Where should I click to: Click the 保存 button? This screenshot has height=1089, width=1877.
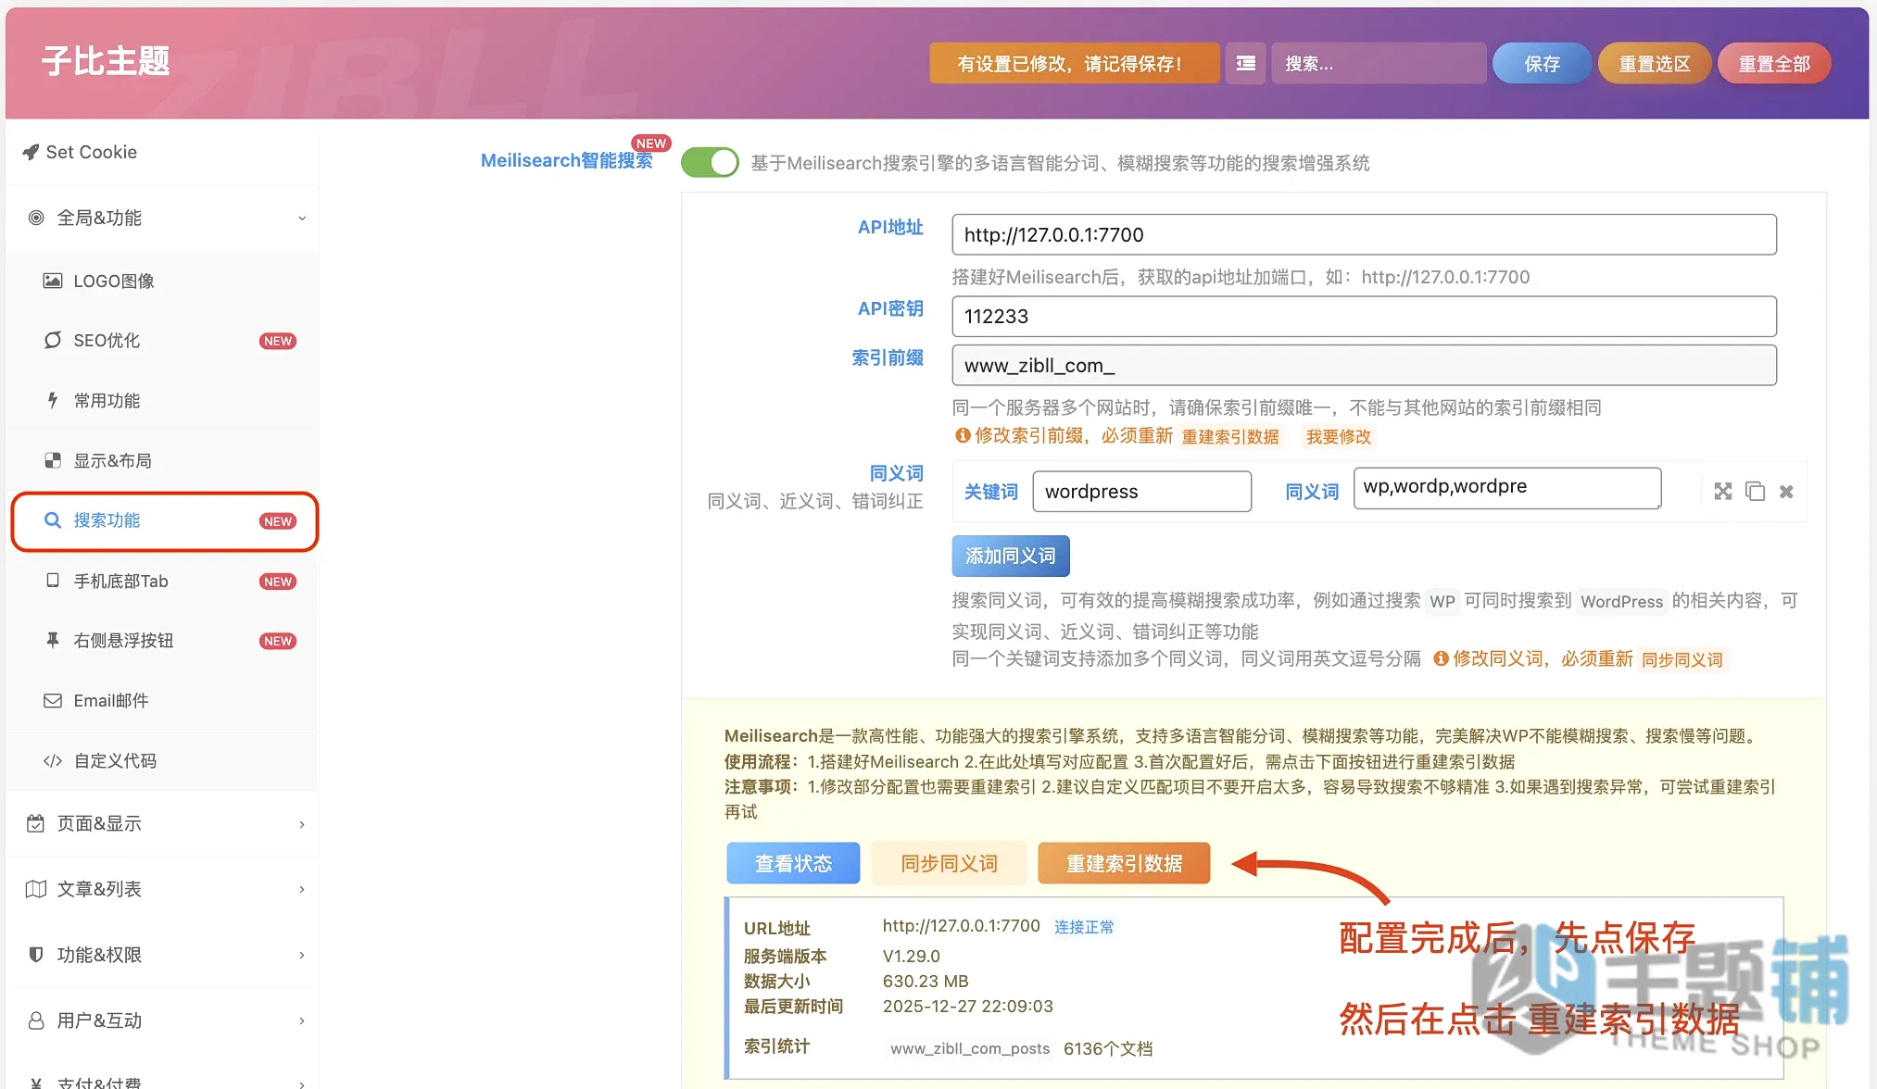tap(1543, 63)
